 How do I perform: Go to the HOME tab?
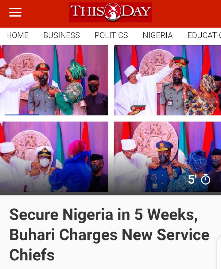coord(17,35)
